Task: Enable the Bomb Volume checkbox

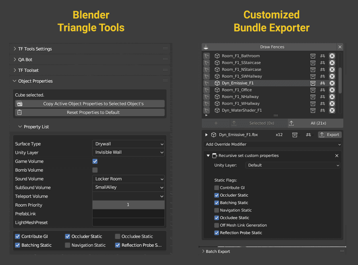Action: (95, 170)
